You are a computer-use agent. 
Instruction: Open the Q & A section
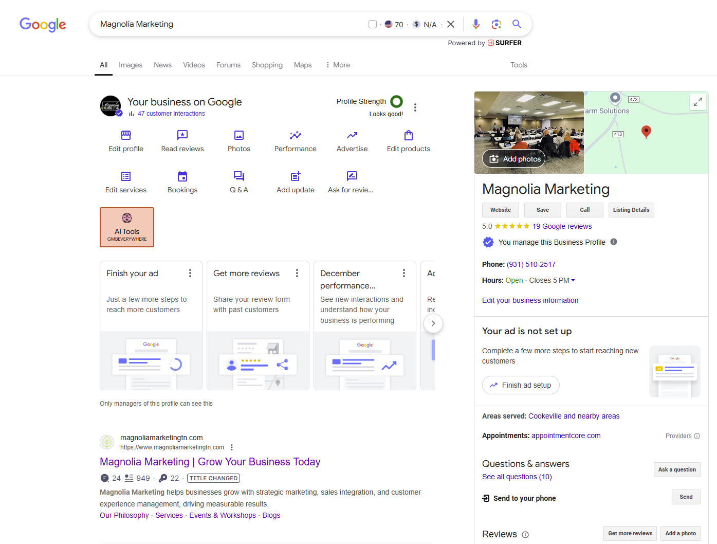point(239,183)
